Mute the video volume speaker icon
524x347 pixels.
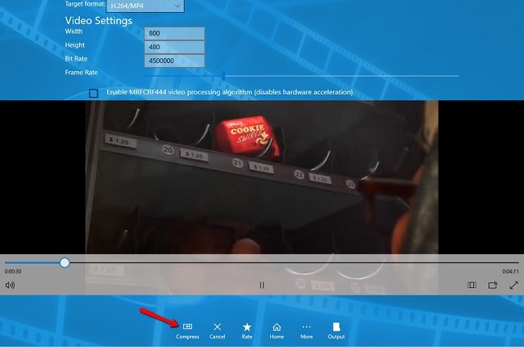[10, 285]
